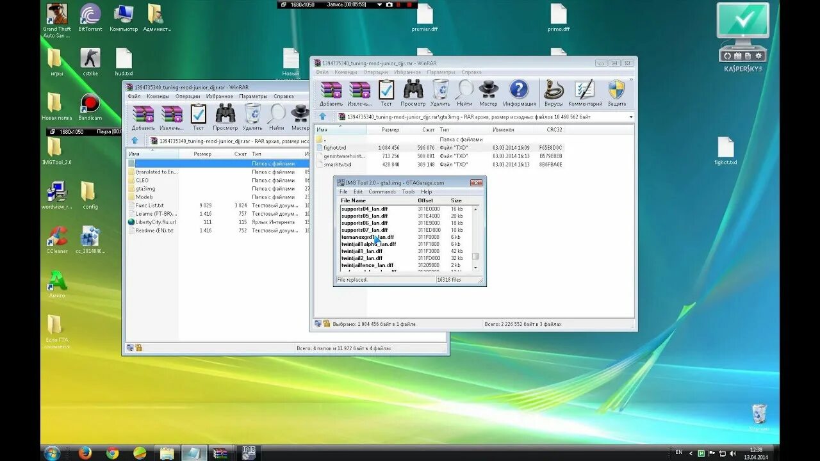Click Комментарий icon in WinRAR toolbar
Viewport: 820px width, 461px height.
(584, 93)
